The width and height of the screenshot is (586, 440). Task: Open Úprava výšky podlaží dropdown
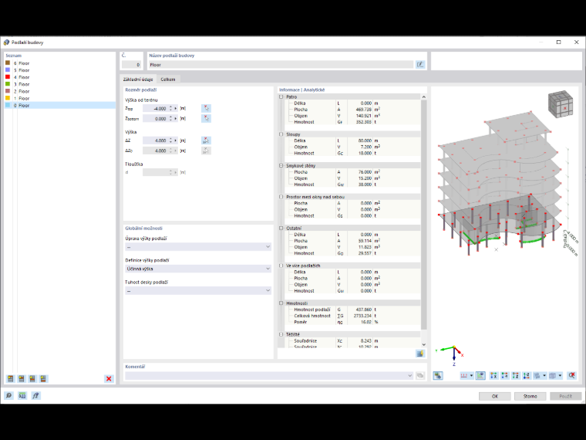pyautogui.click(x=197, y=247)
